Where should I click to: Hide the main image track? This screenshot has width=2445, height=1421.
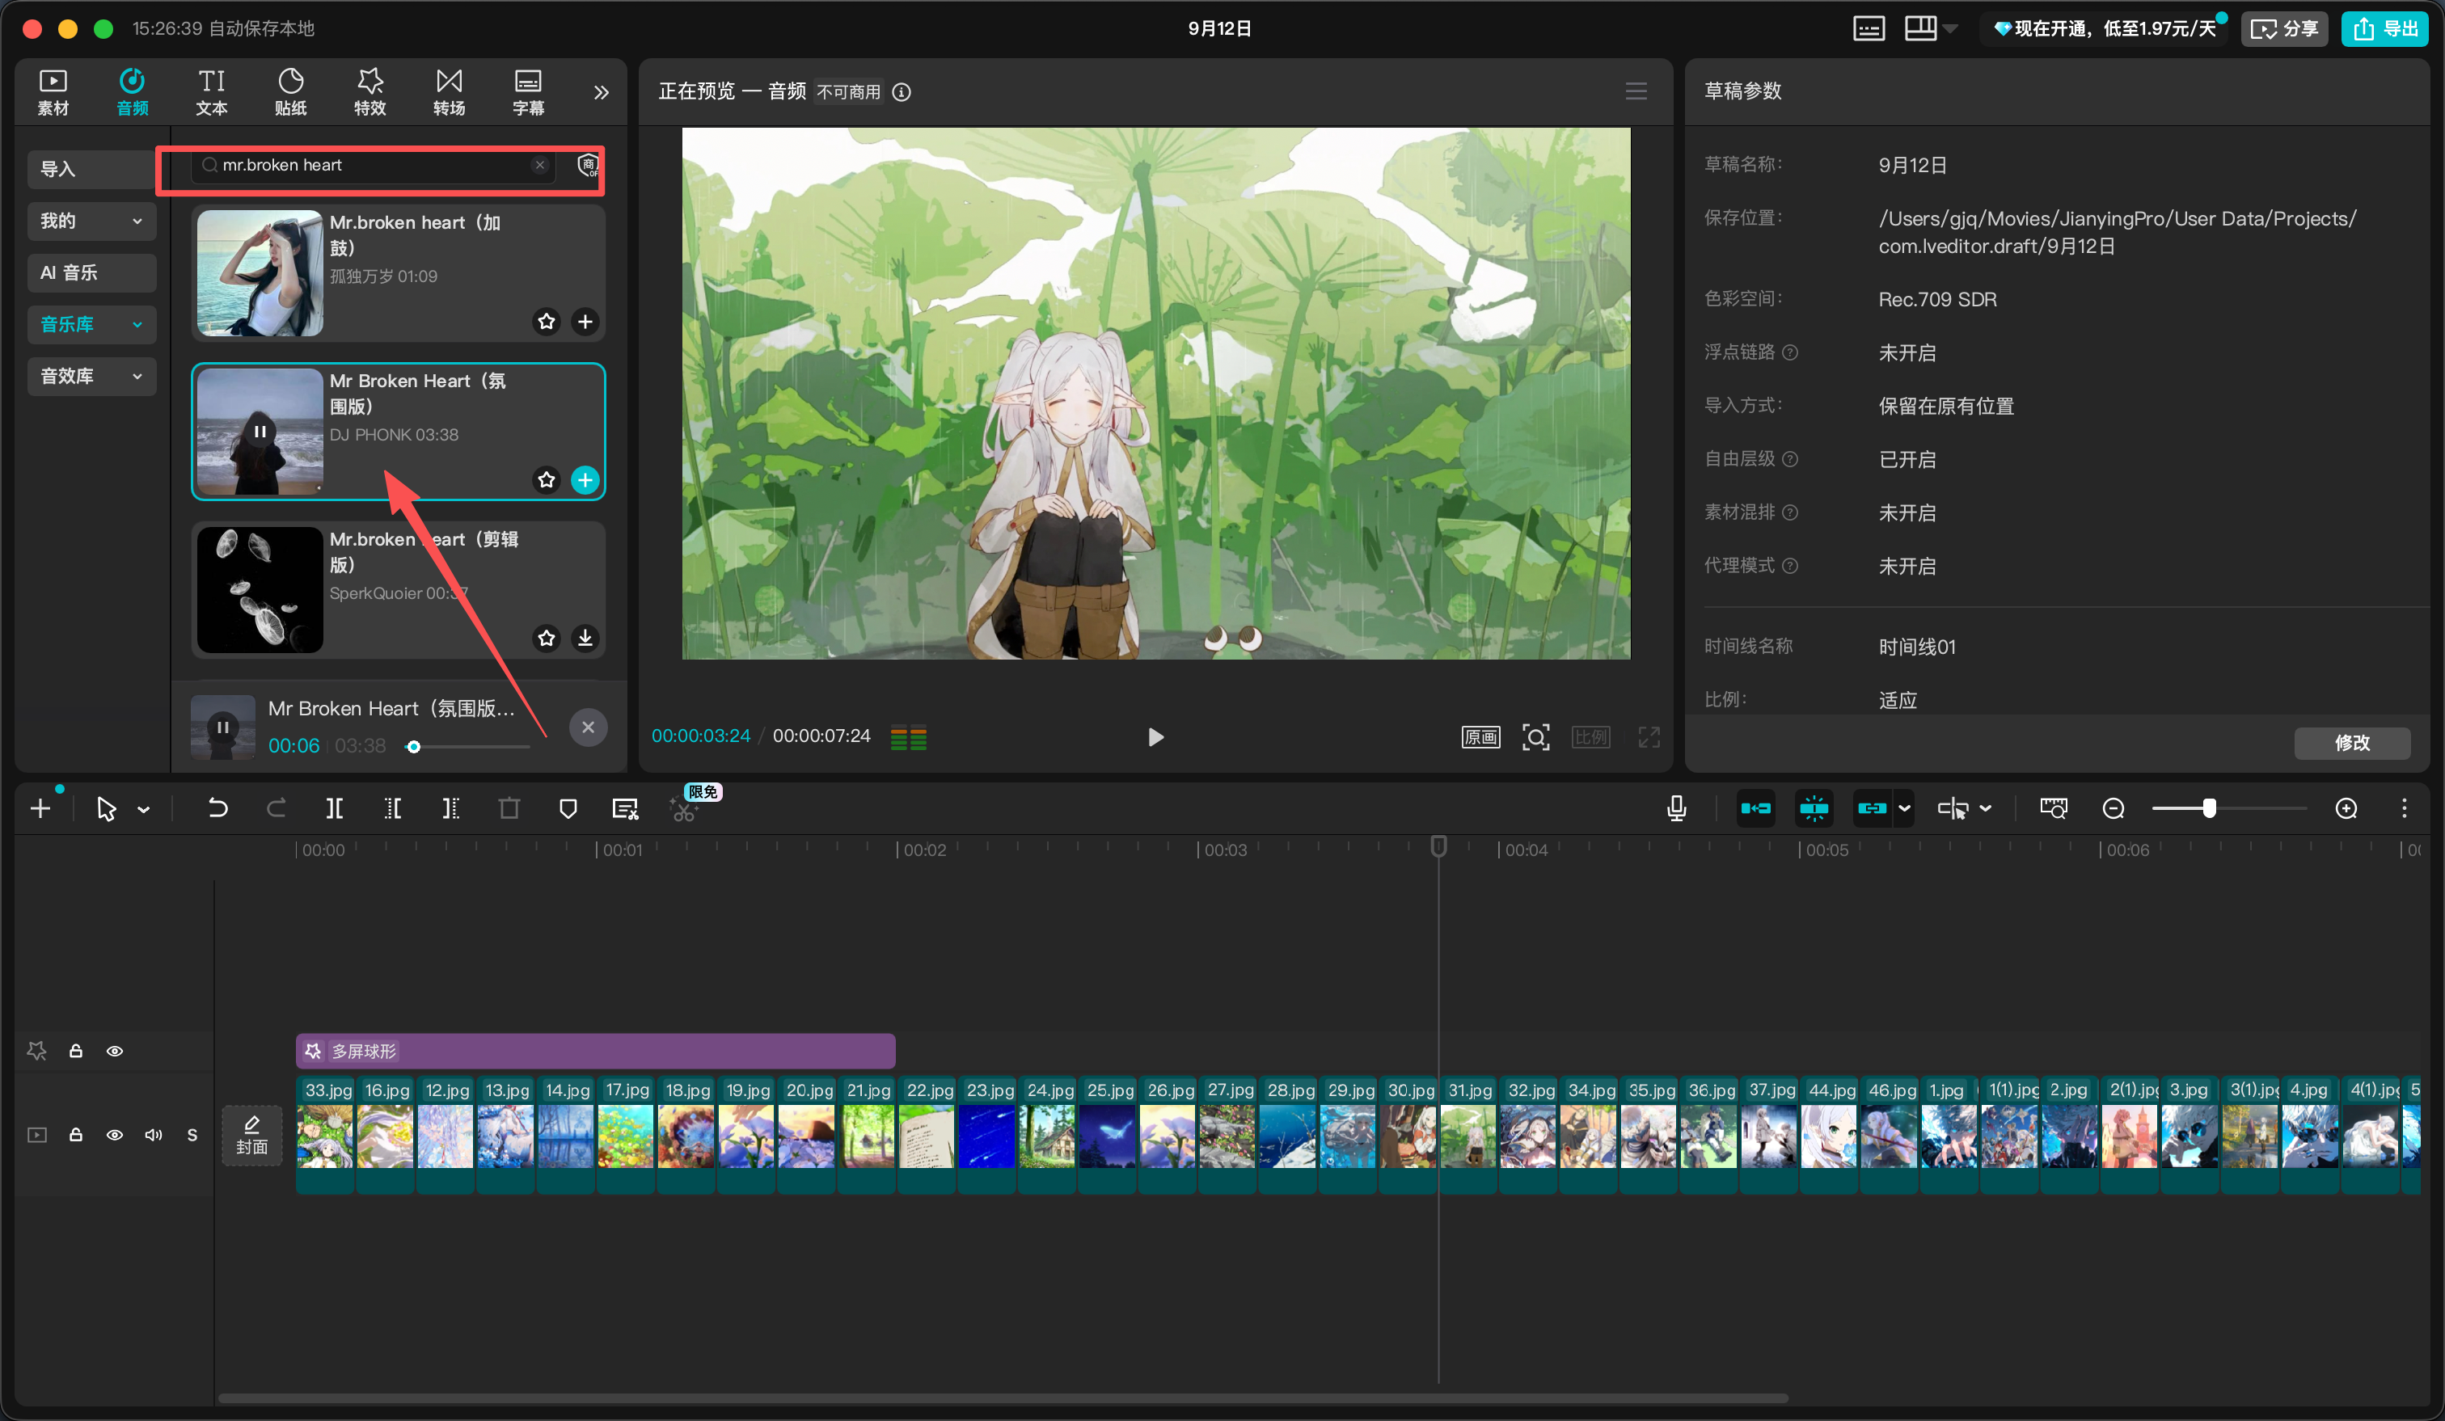115,1134
